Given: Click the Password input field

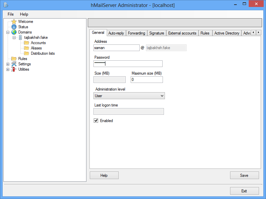Looking at the screenshot, I should pyautogui.click(x=128, y=64).
